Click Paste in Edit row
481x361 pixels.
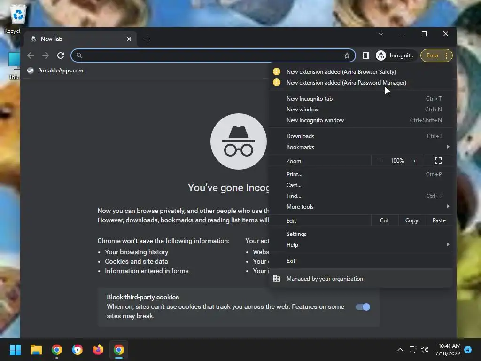pyautogui.click(x=439, y=220)
